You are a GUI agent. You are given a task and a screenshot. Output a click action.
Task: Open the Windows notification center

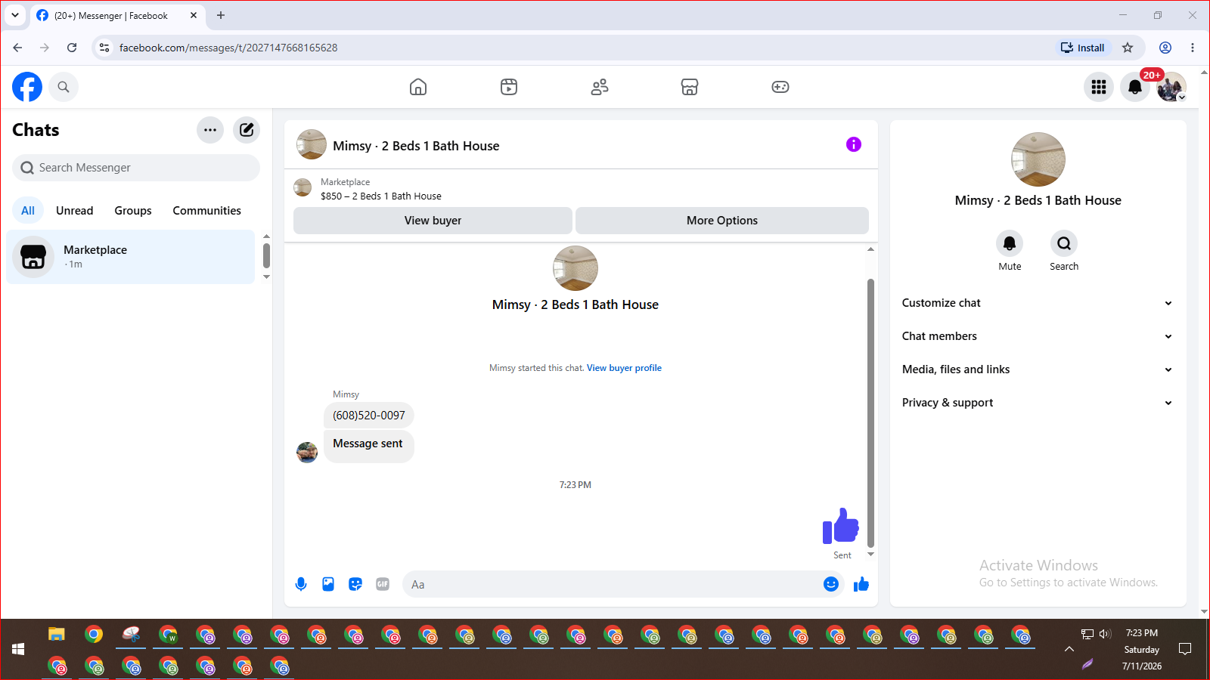tap(1185, 649)
